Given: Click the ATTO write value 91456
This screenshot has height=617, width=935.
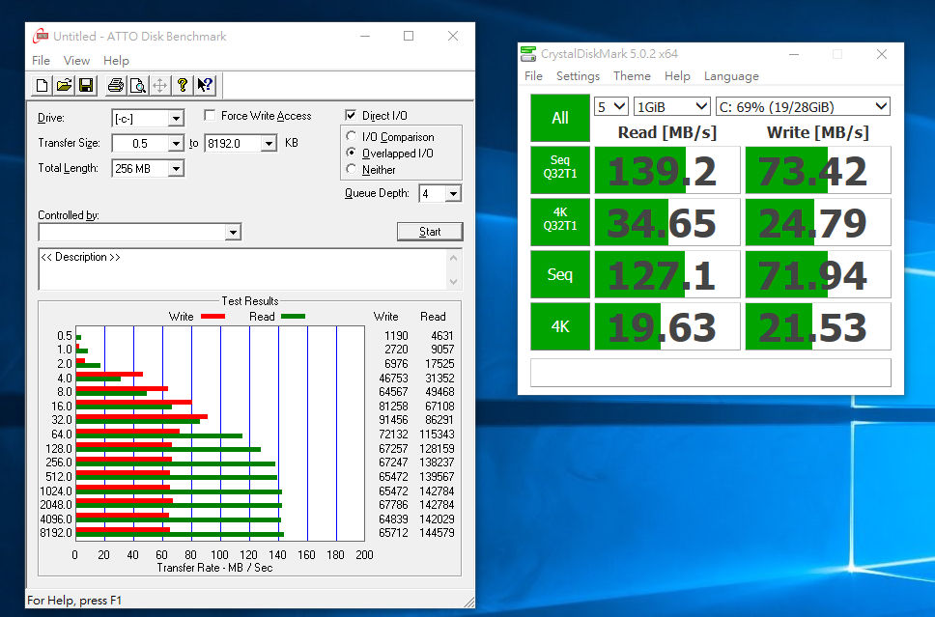Looking at the screenshot, I should click(393, 420).
